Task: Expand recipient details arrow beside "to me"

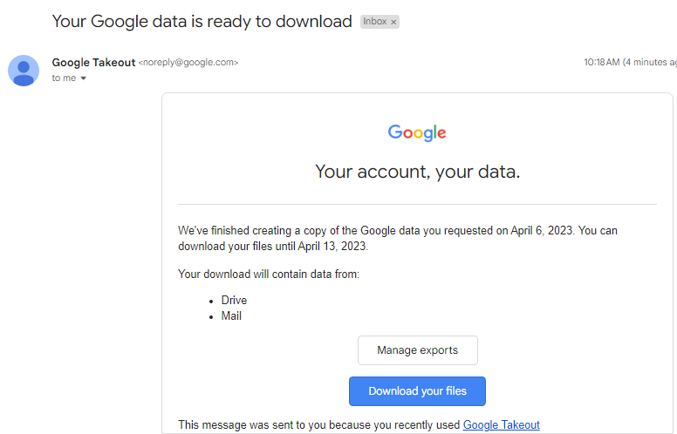Action: point(84,78)
